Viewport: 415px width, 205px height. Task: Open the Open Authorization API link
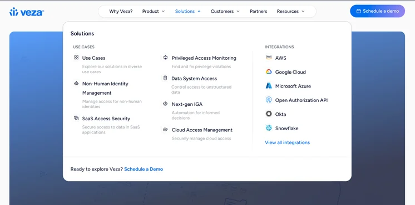pos(301,100)
